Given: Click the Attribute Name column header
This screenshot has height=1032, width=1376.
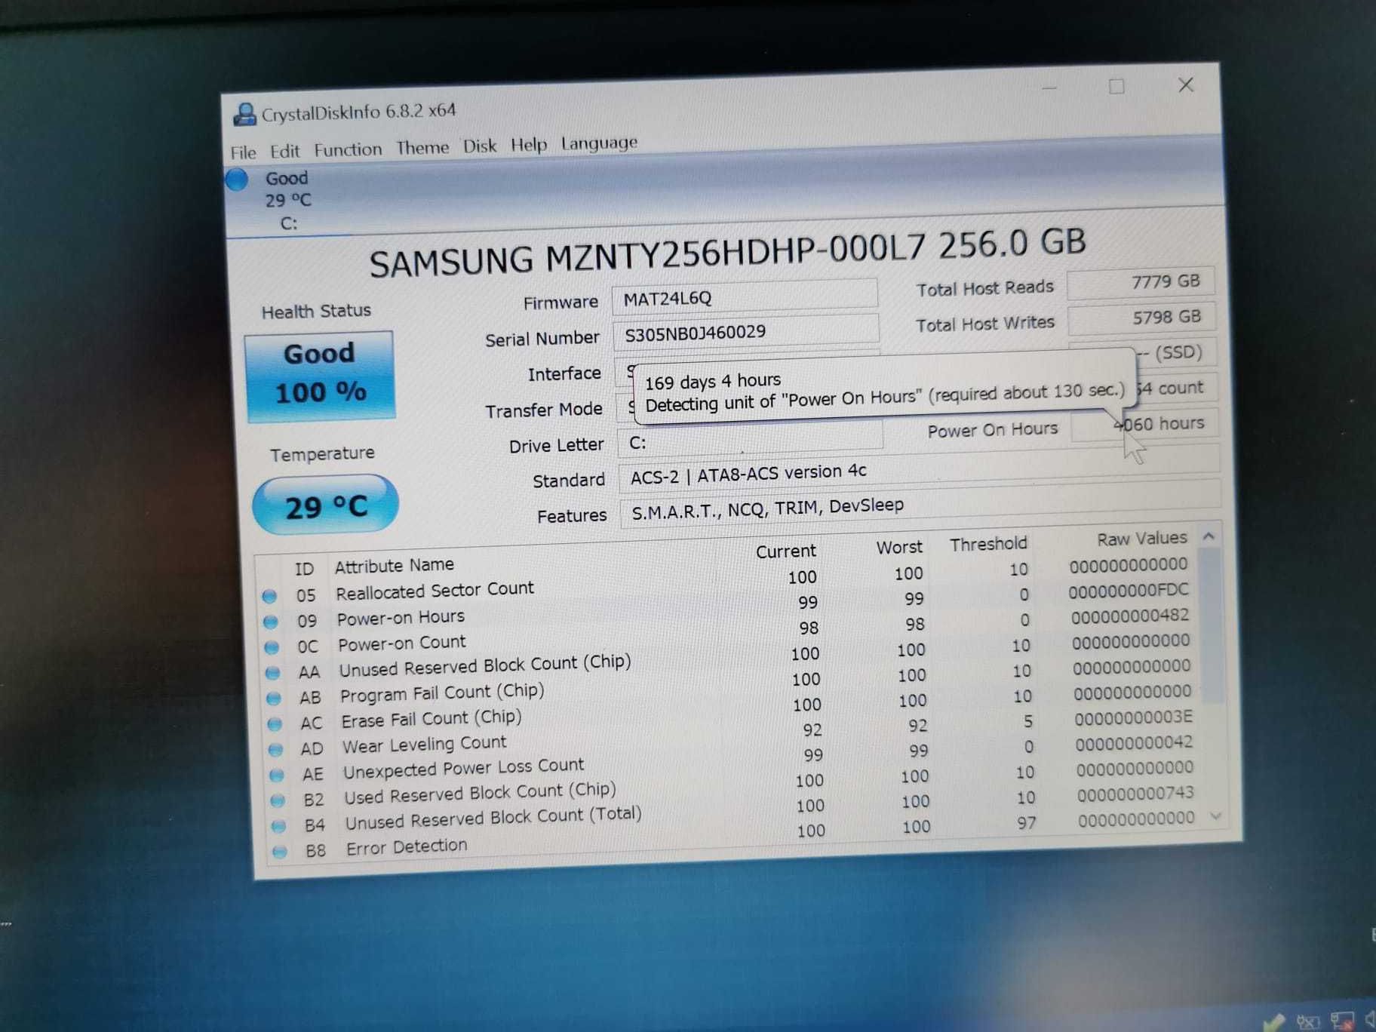Looking at the screenshot, I should point(395,566).
